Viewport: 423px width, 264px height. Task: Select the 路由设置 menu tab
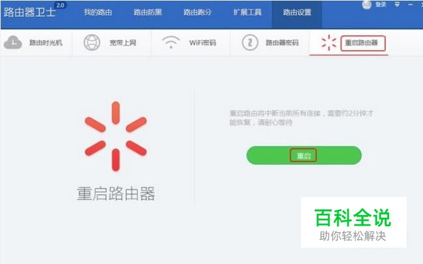click(x=297, y=14)
